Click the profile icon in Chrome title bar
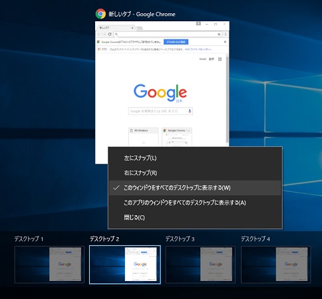Viewport: 322px width, 299px height. click(x=198, y=24)
